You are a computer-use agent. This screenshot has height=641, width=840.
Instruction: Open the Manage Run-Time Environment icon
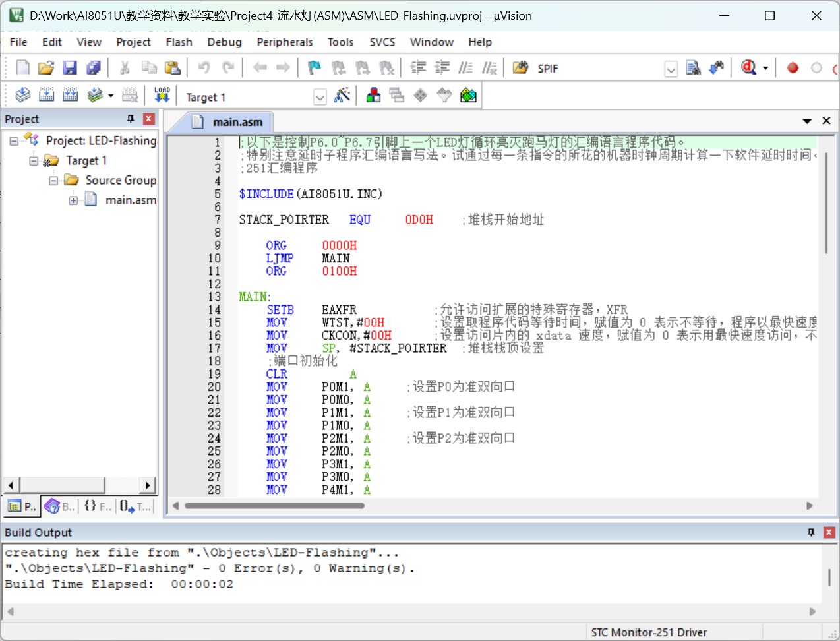click(421, 96)
